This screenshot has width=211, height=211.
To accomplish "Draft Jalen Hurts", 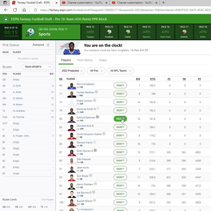I will click(120, 169).
